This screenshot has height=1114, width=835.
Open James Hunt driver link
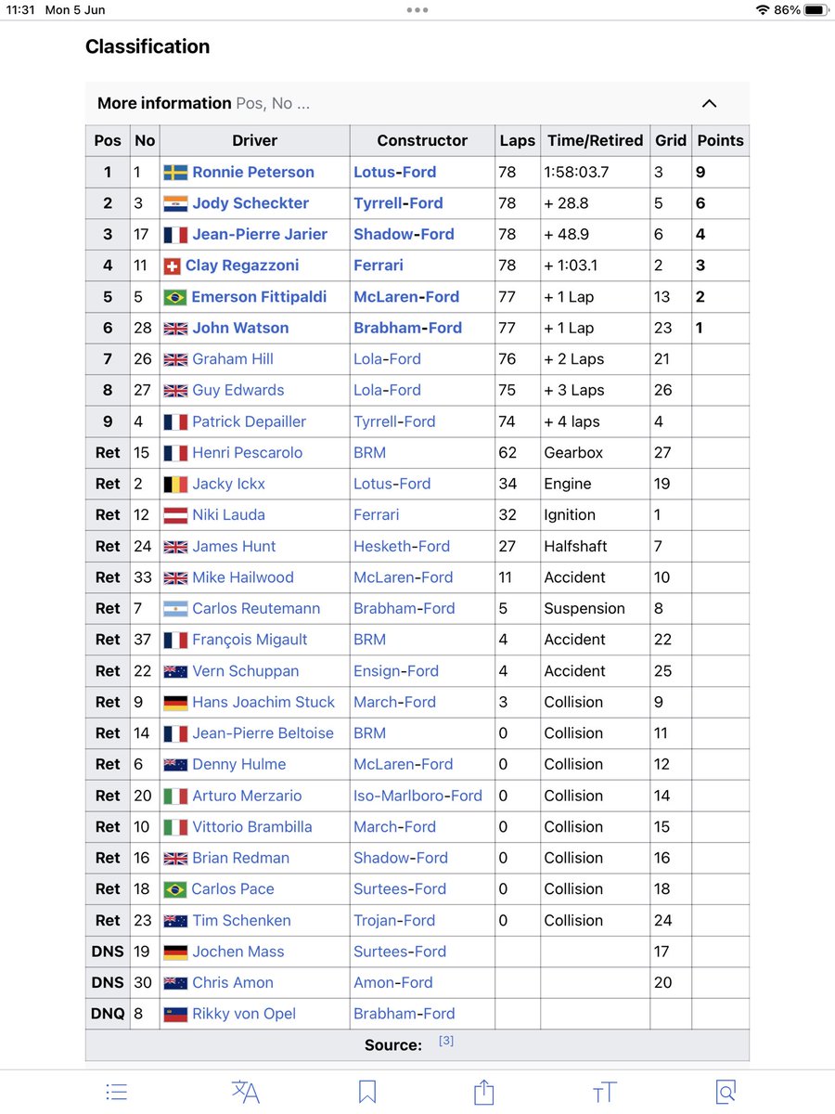point(234,547)
